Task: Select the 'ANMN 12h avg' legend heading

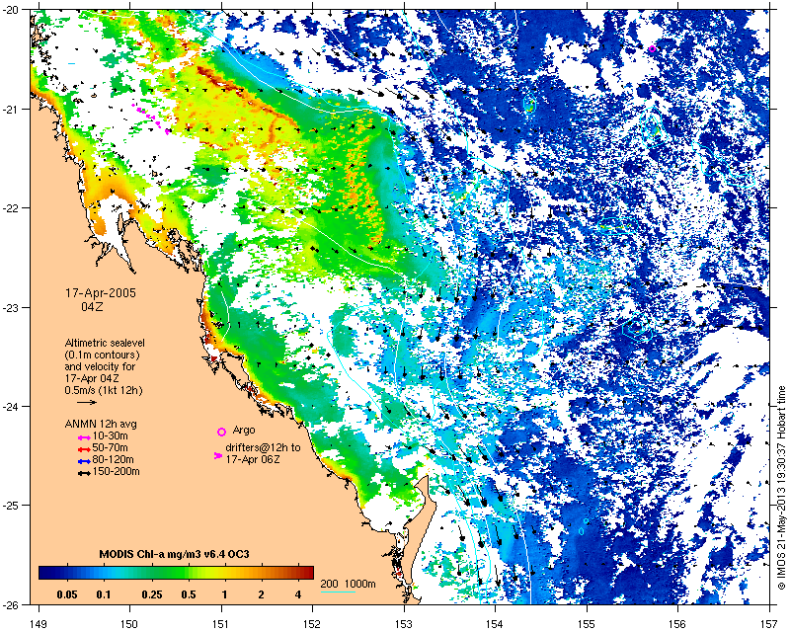Action: click(x=101, y=424)
